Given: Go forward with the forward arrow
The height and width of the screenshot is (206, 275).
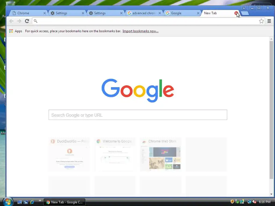Looking at the screenshot, I should click(19, 21).
